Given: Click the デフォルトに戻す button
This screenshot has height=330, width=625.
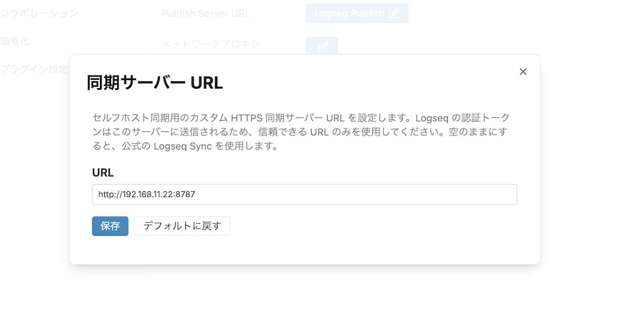Looking at the screenshot, I should (x=182, y=226).
